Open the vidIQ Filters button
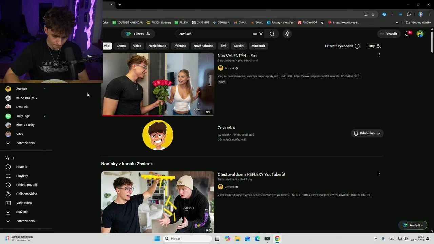Viewport: 434px width, 244px height. click(x=138, y=34)
